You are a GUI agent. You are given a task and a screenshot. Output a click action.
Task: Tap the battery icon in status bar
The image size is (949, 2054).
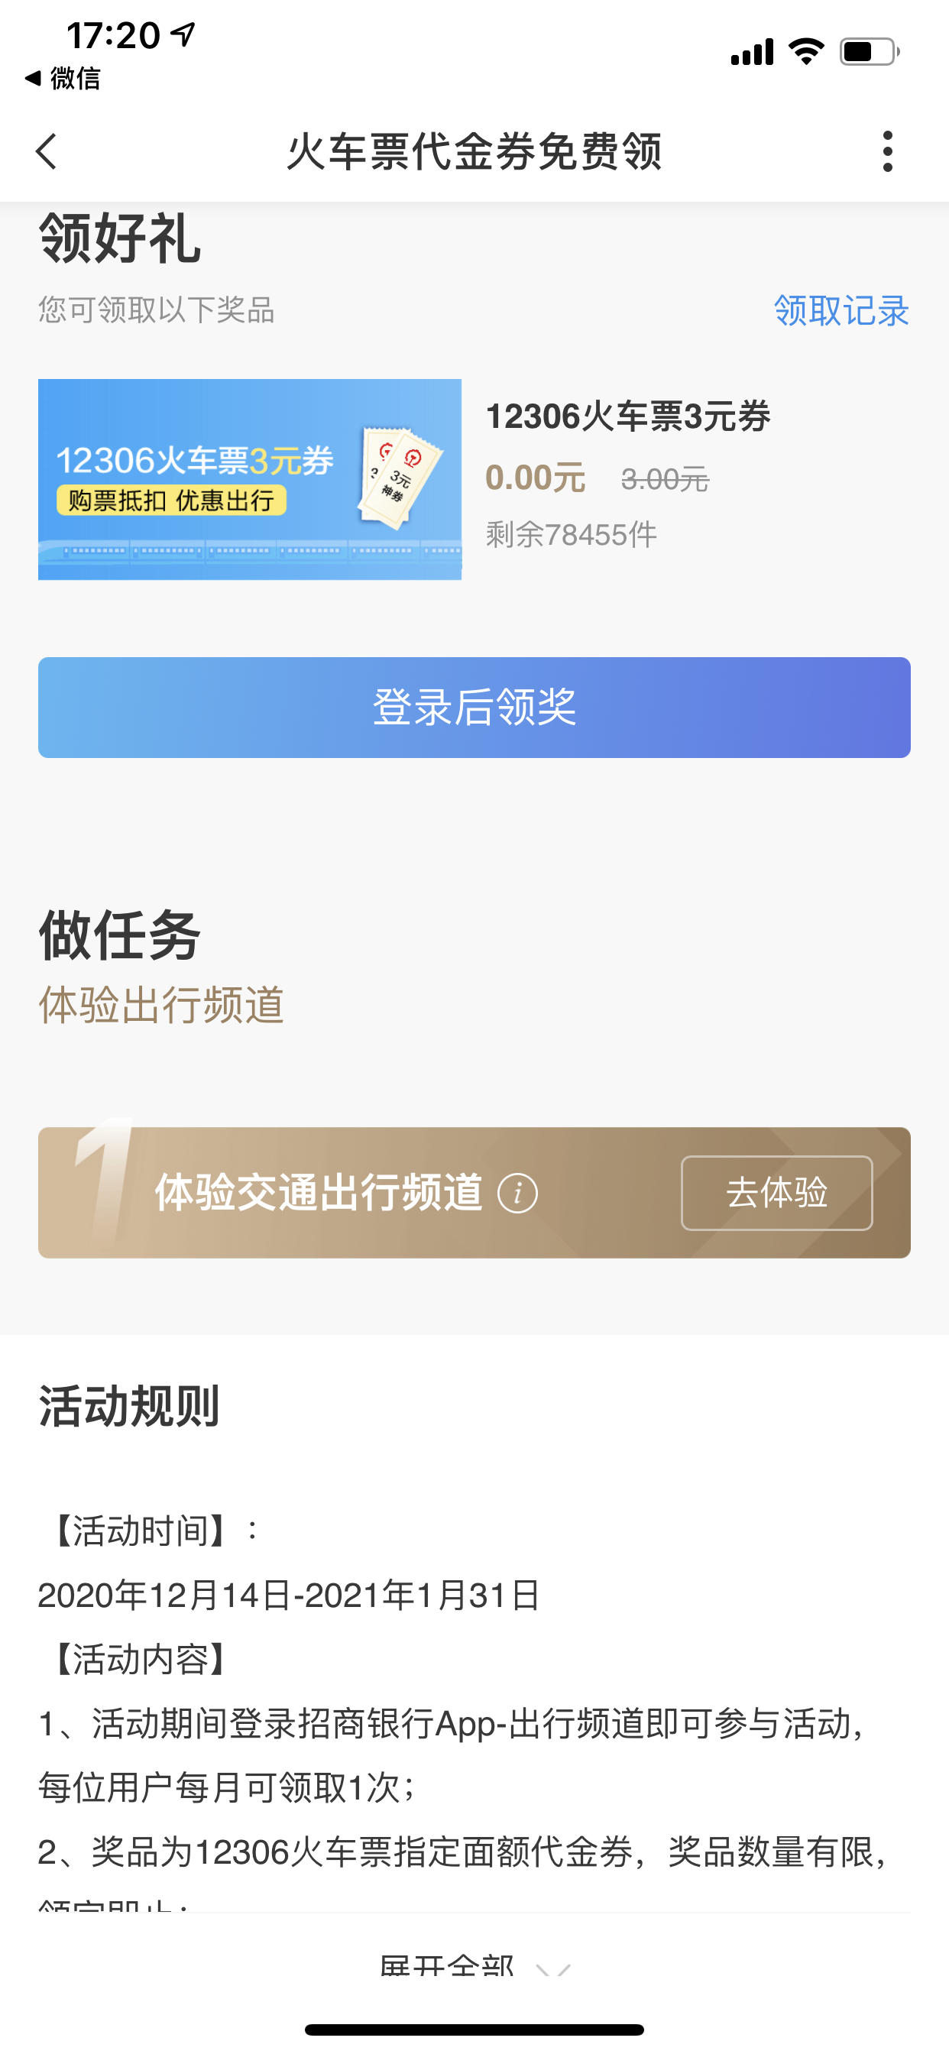[870, 52]
